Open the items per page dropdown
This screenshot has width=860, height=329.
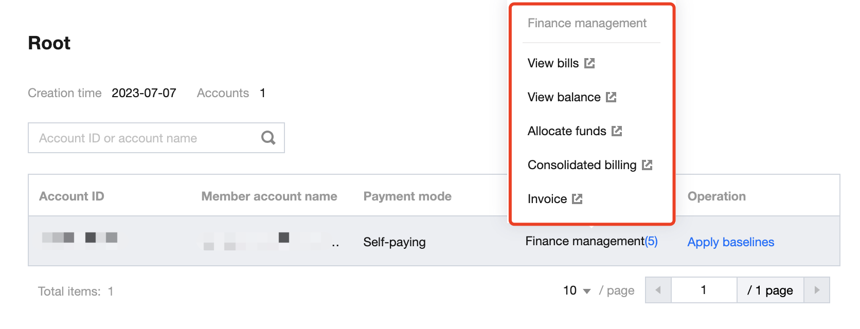click(x=577, y=291)
